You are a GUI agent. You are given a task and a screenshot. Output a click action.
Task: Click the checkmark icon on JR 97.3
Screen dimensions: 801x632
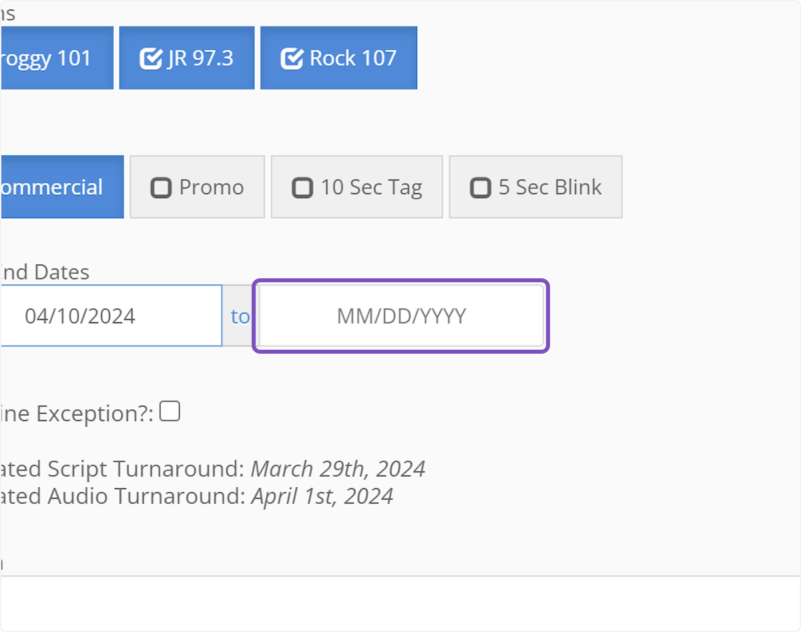point(149,59)
